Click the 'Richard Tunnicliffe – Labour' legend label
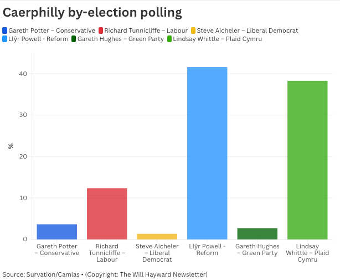This screenshot has width=340, height=280. point(146,30)
